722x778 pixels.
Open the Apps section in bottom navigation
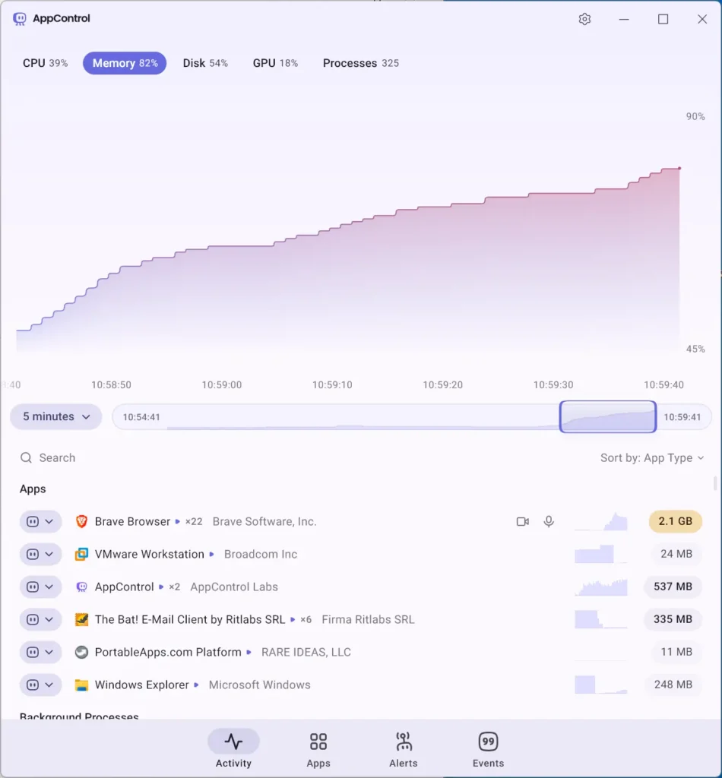point(318,748)
